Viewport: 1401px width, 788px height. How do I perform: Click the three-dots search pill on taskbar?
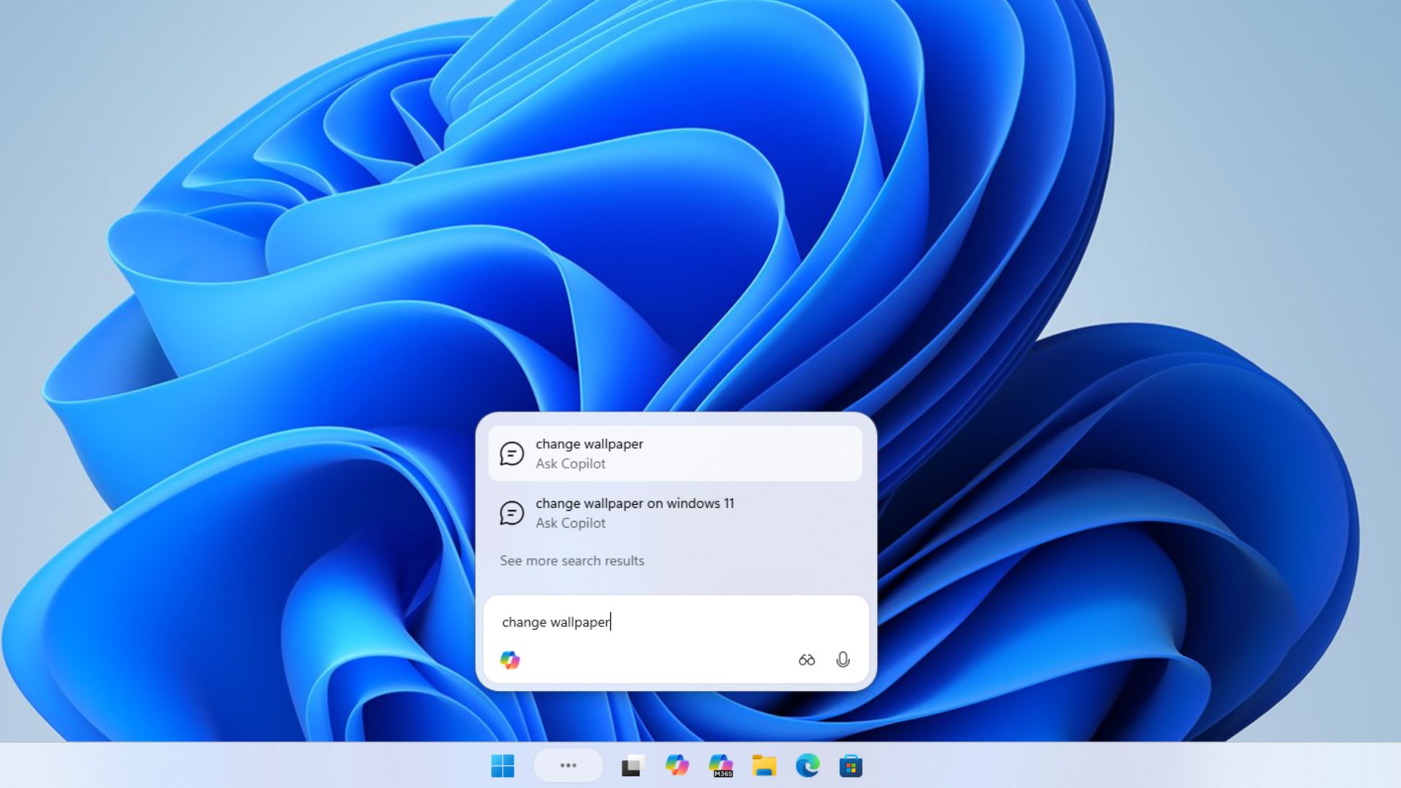568,765
